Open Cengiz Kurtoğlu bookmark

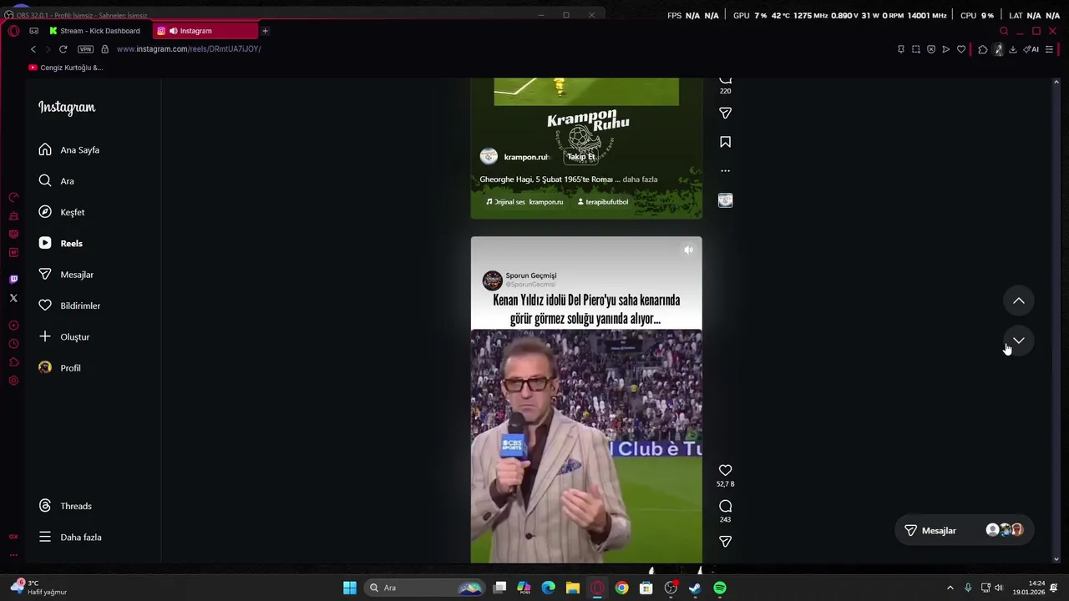(66, 68)
